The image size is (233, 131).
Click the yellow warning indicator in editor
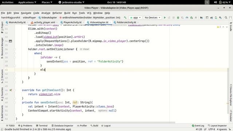[219, 27]
